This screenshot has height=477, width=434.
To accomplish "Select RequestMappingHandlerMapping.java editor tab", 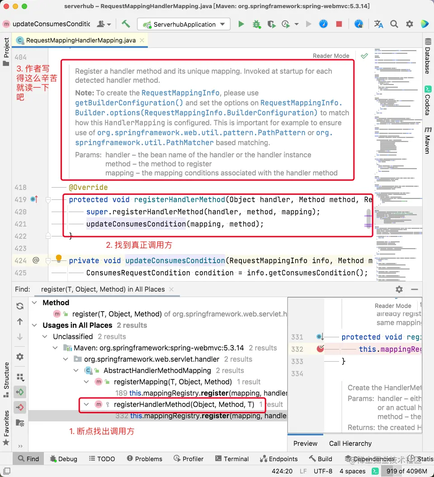I will pos(80,40).
